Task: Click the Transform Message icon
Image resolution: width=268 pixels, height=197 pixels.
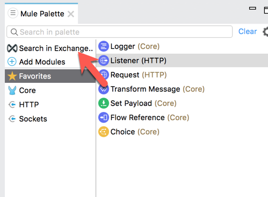Action: tap(104, 89)
